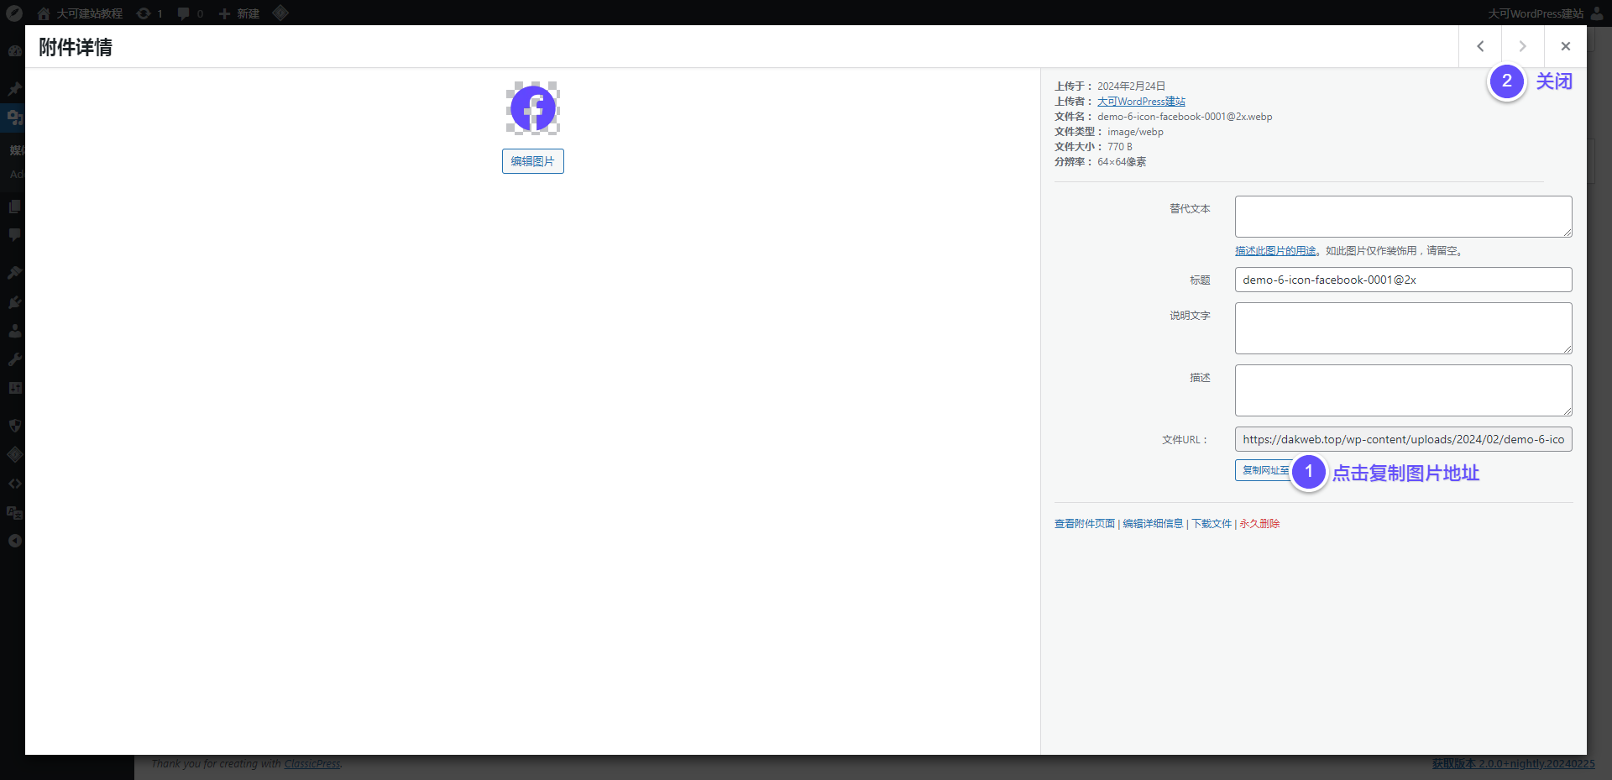Open the 下载文件 download link
The height and width of the screenshot is (780, 1612).
click(x=1211, y=523)
